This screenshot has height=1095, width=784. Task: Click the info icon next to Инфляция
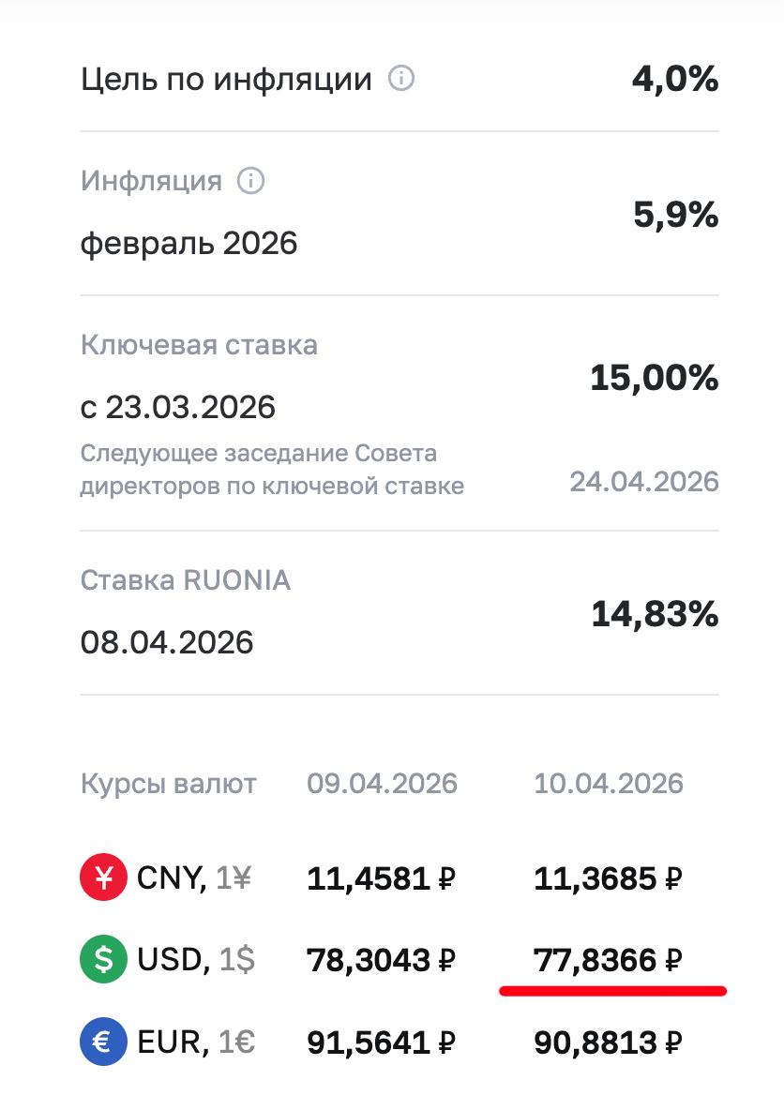(x=251, y=180)
